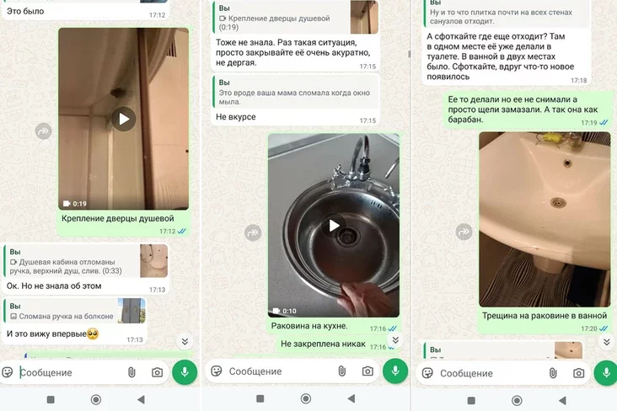The height and width of the screenshot is (411, 617).
Task: Tap the forward icon beside bathroom sink photo
Action: click(x=464, y=232)
